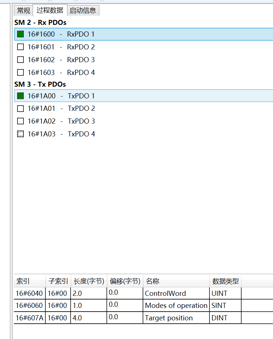Image resolution: width=273 pixels, height=339 pixels.
Task: Click the SM 3 - Tx PDOs heading
Action: [x=40, y=84]
